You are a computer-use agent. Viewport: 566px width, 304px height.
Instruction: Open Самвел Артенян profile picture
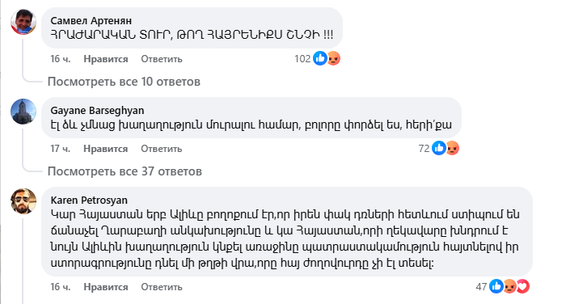[x=23, y=22]
